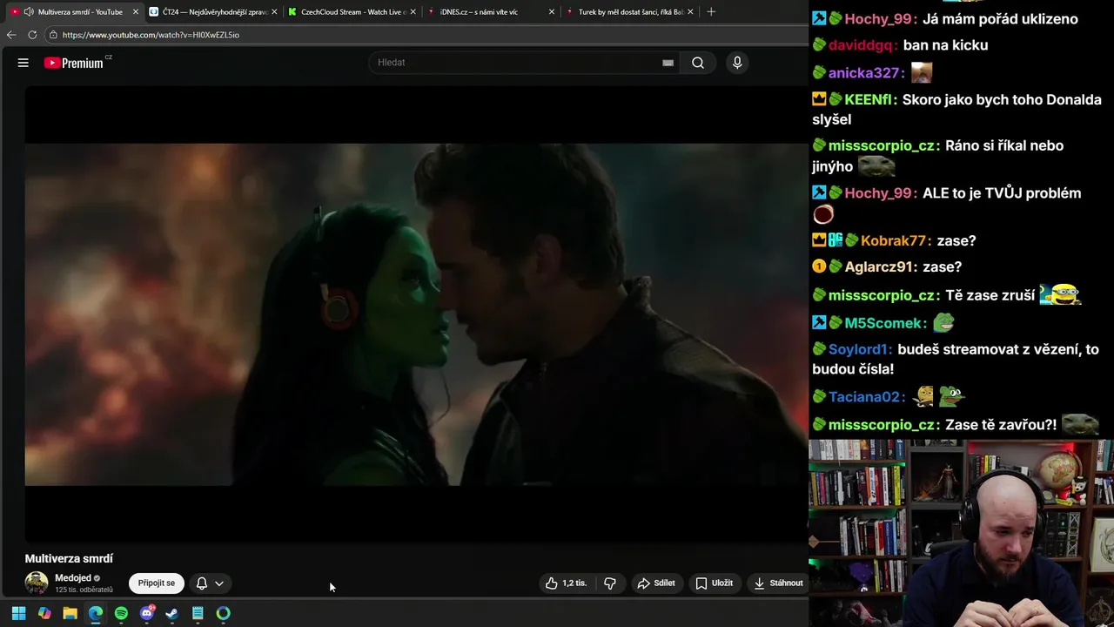Download video with Stáhnout button
The image size is (1114, 627).
point(778,583)
